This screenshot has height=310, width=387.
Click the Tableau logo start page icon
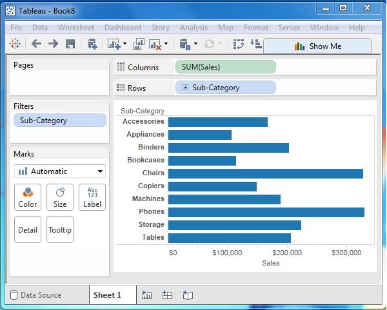15,44
